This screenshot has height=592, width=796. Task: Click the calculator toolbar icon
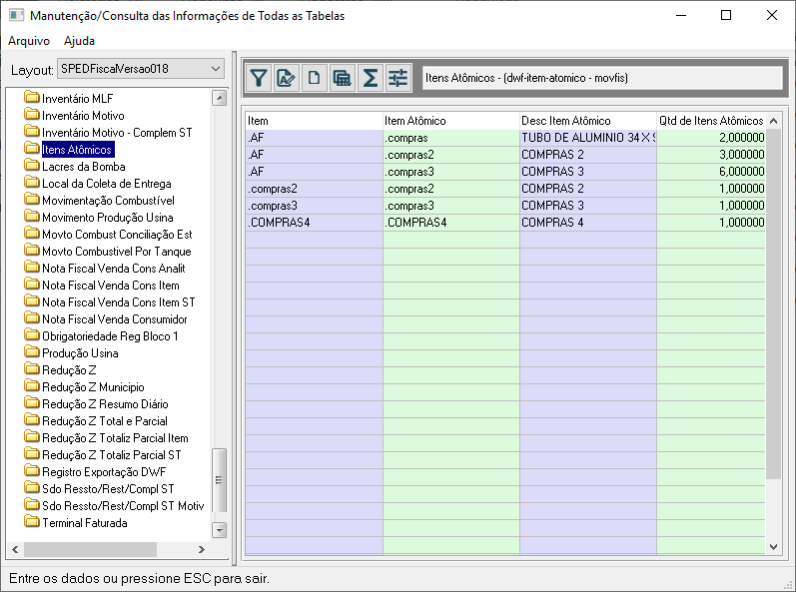342,78
